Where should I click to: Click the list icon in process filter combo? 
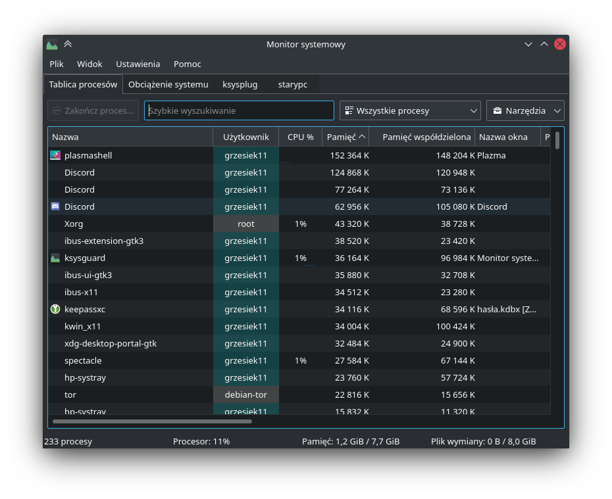point(349,110)
